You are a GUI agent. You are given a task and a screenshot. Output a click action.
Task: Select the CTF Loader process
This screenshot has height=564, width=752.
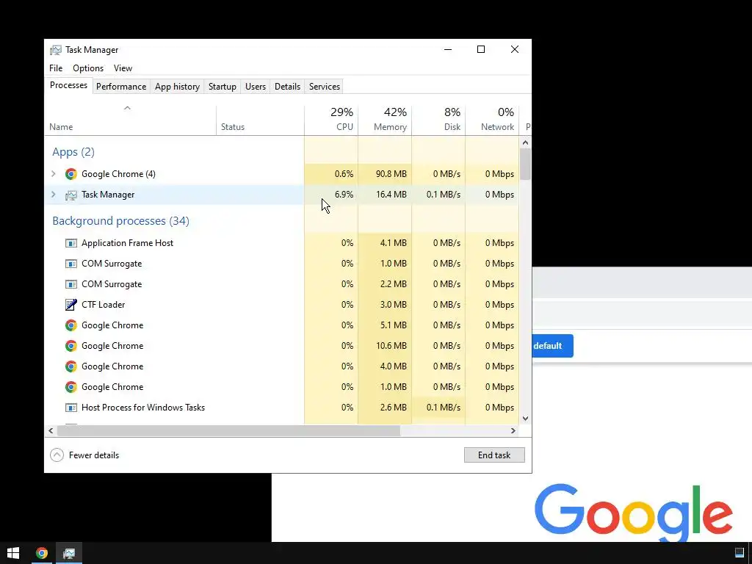click(x=282, y=305)
